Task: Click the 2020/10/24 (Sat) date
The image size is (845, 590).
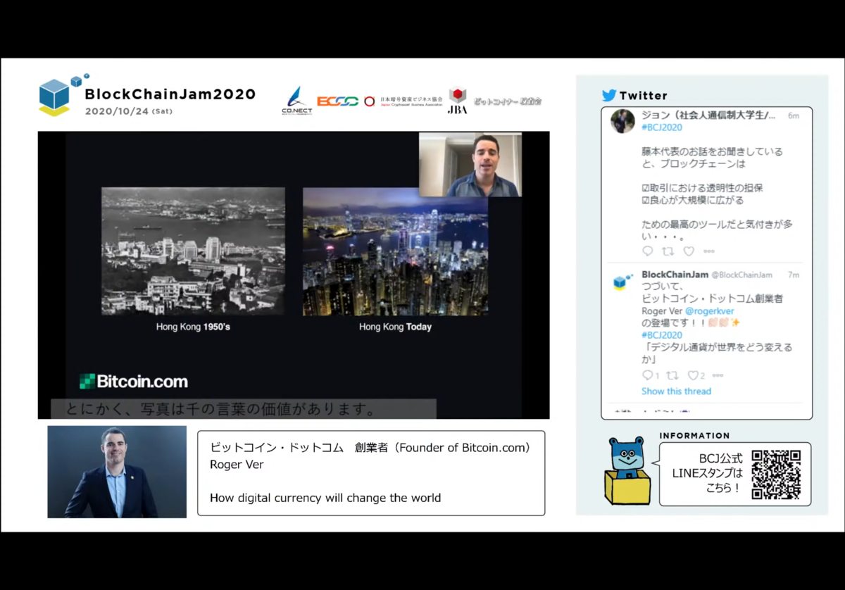Action: click(128, 111)
